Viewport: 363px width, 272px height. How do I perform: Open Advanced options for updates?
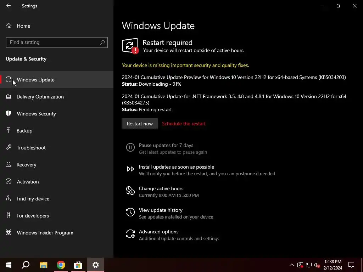coord(158,232)
